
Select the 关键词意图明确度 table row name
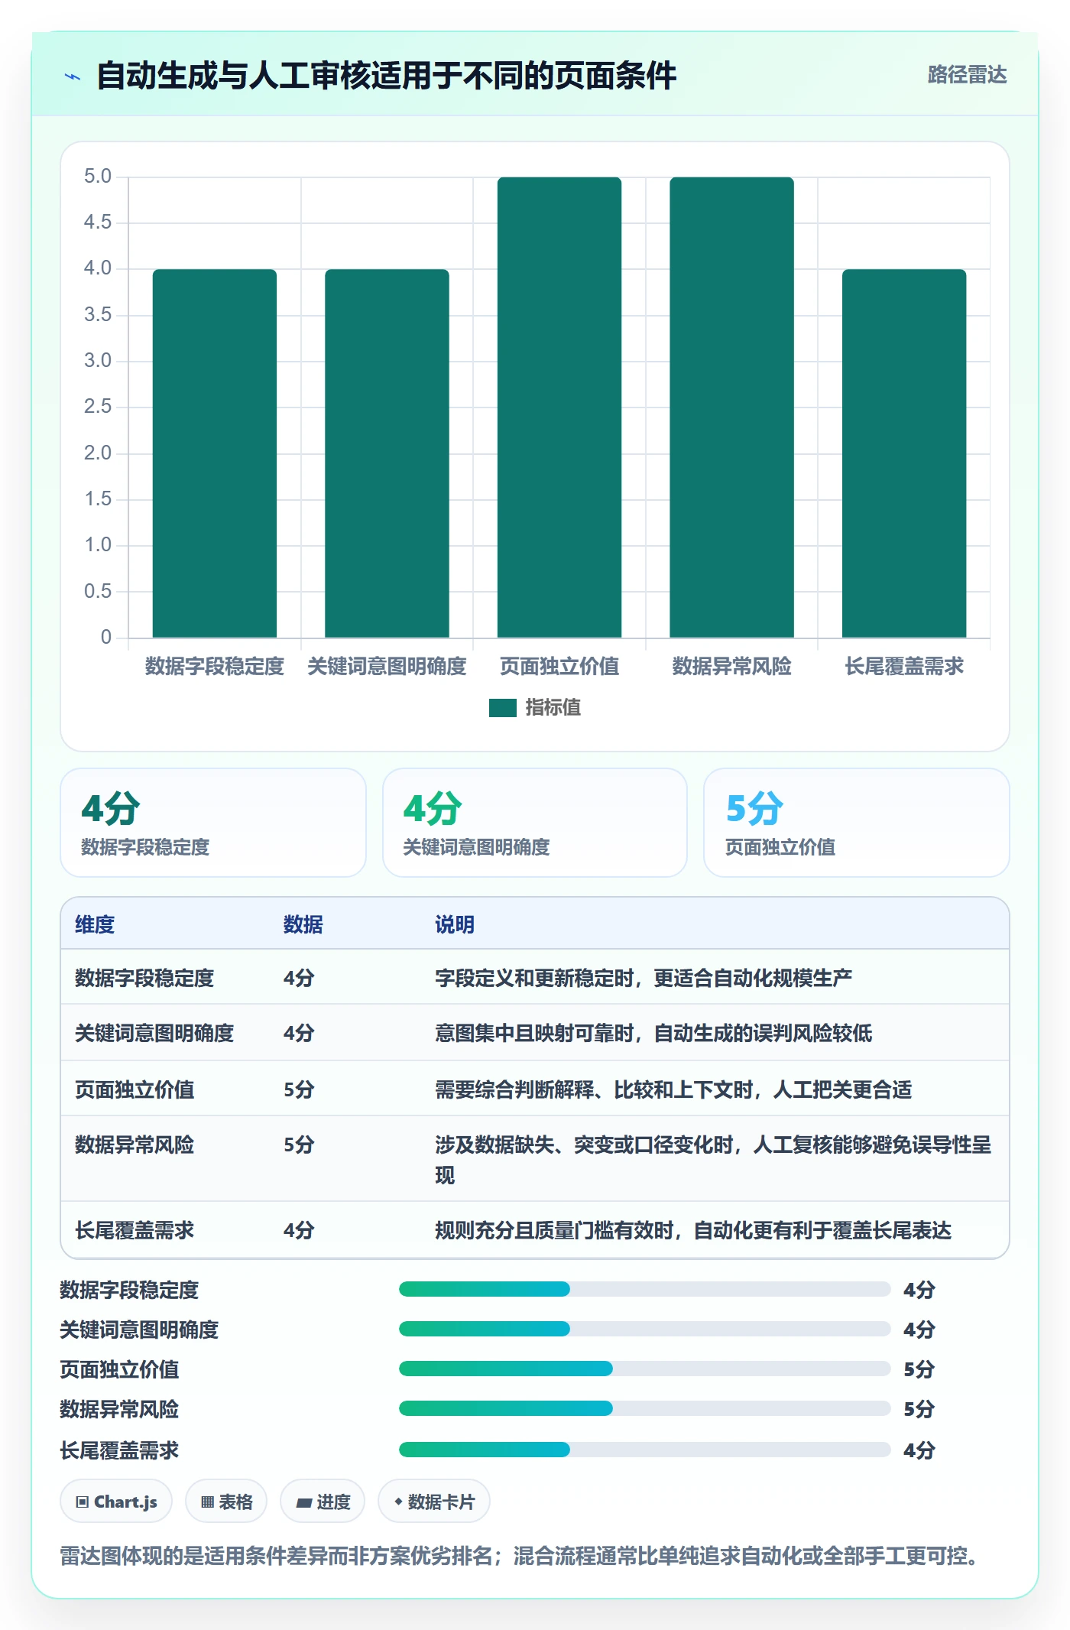(154, 1034)
